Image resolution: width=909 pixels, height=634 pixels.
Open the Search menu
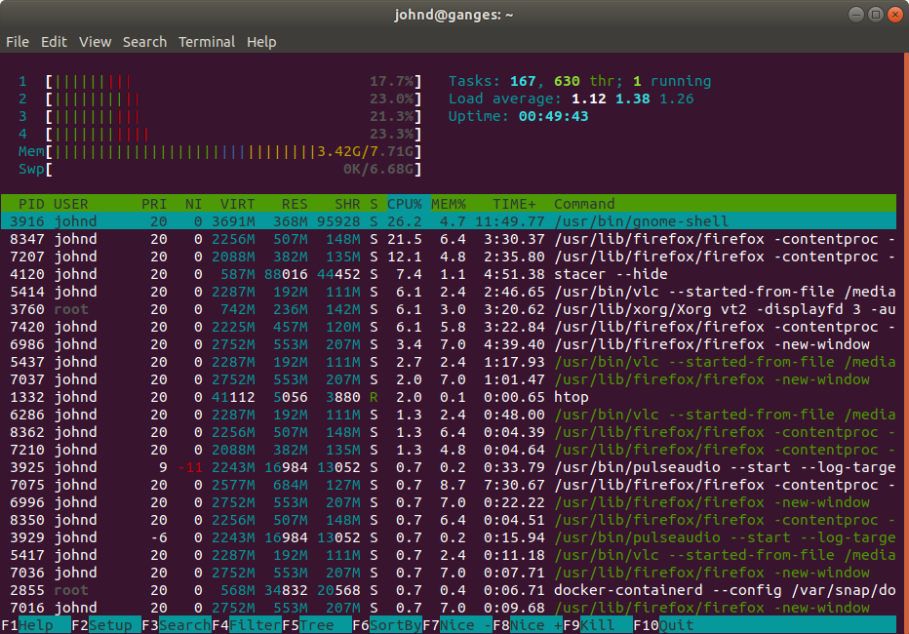click(144, 42)
